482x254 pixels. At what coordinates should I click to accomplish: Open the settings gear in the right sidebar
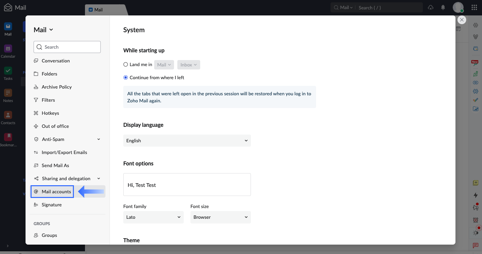click(475, 25)
